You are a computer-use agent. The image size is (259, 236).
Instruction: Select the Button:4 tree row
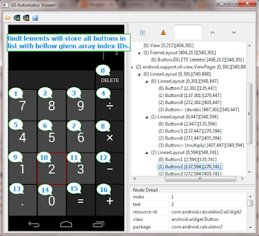(187, 123)
